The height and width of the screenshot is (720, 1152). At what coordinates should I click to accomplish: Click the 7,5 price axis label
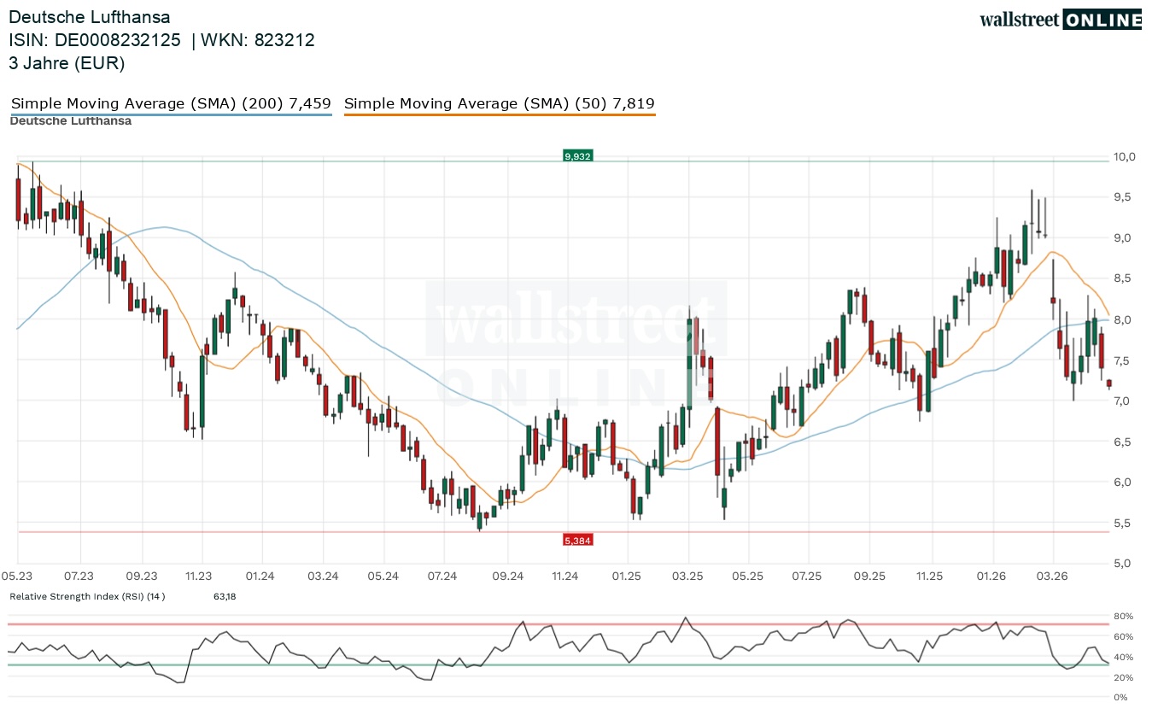1125,360
